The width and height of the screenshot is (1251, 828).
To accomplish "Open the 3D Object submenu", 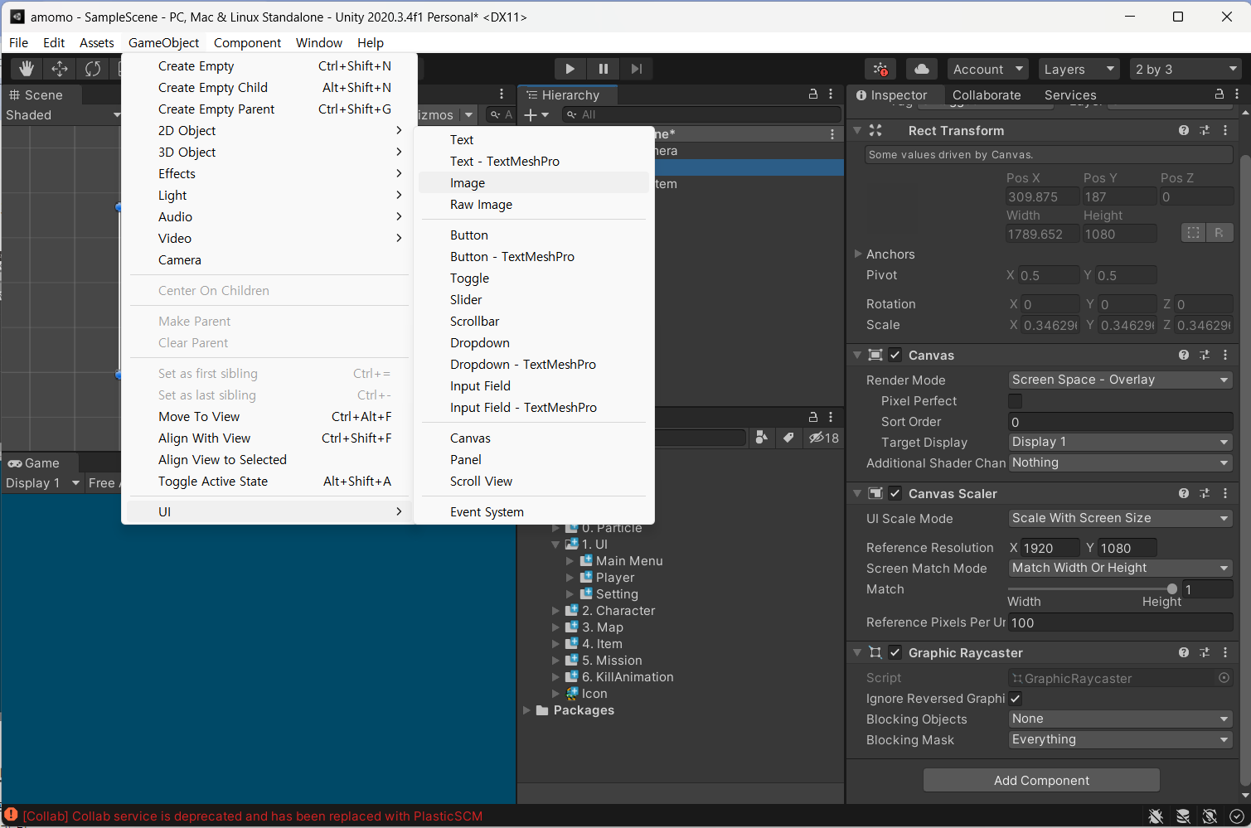I will 269,152.
